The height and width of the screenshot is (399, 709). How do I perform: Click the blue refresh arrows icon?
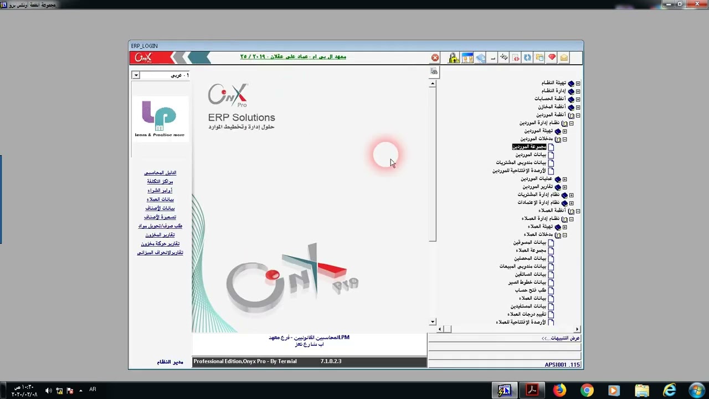coord(528,58)
